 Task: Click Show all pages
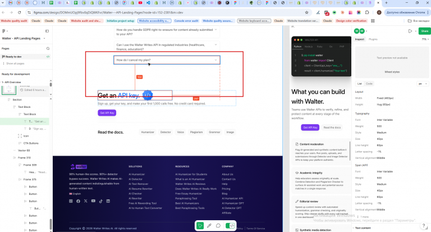click(15, 63)
